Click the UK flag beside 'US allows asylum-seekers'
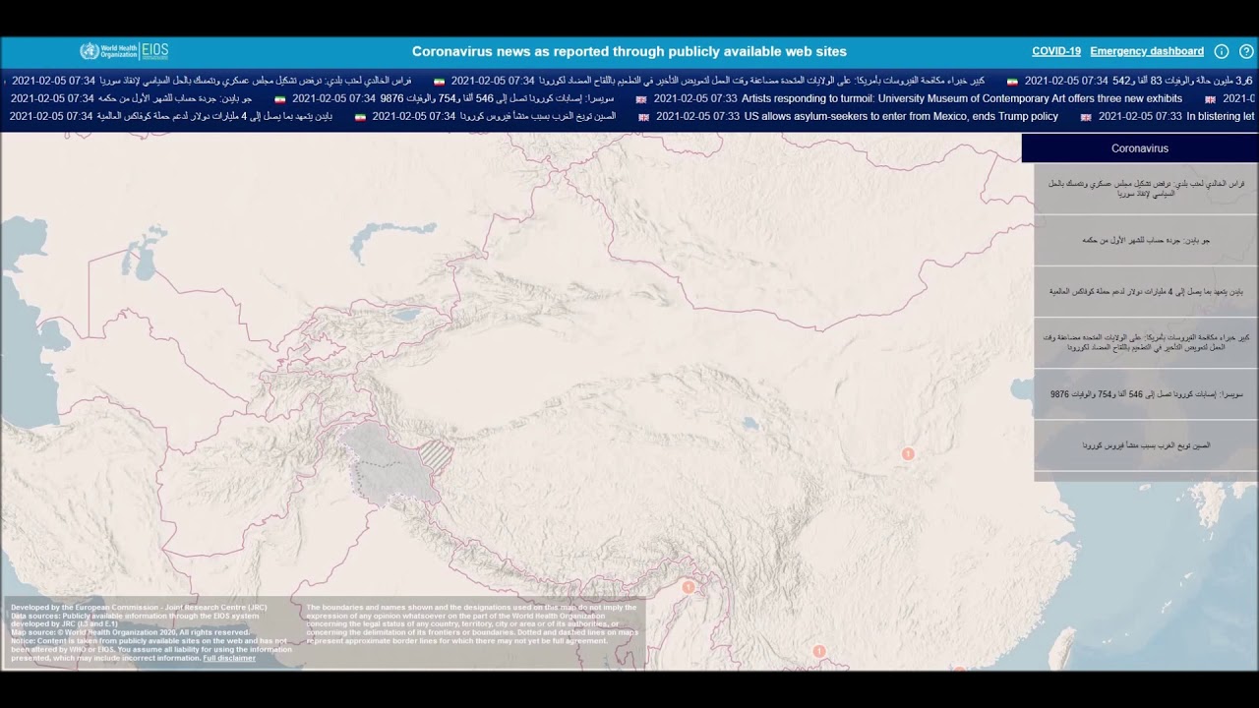This screenshot has height=708, width=1259. tap(644, 117)
